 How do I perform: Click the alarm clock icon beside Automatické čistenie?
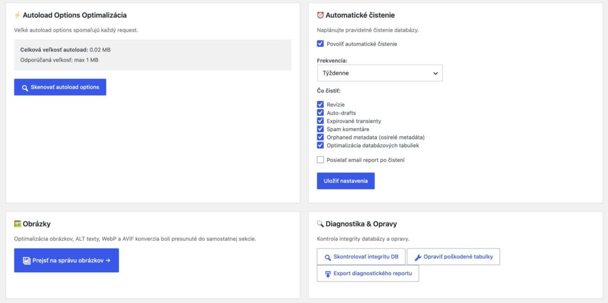tap(320, 15)
